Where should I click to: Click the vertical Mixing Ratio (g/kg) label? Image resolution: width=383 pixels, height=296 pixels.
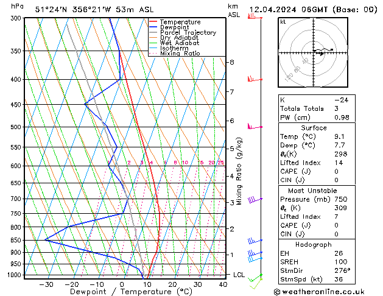[239, 171]
